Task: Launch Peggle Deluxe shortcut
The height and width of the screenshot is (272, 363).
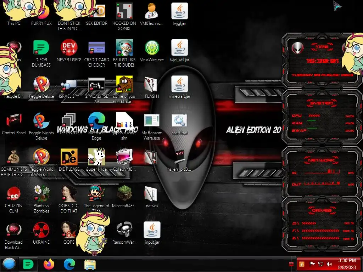Action: coord(41,84)
